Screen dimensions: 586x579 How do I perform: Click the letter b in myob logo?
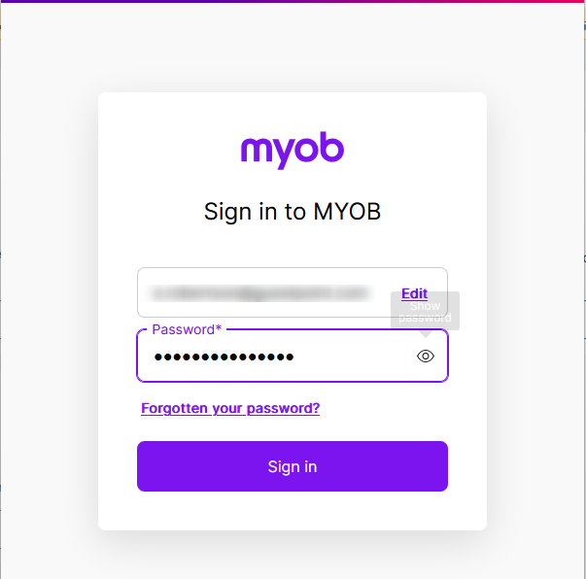coord(332,147)
